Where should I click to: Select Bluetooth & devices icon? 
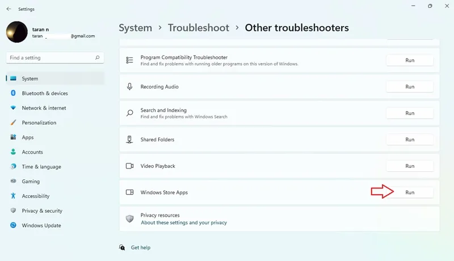13,93
